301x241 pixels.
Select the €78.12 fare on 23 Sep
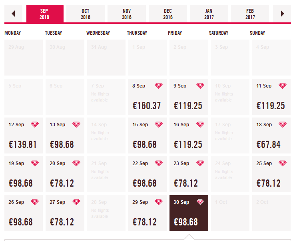click(188, 183)
